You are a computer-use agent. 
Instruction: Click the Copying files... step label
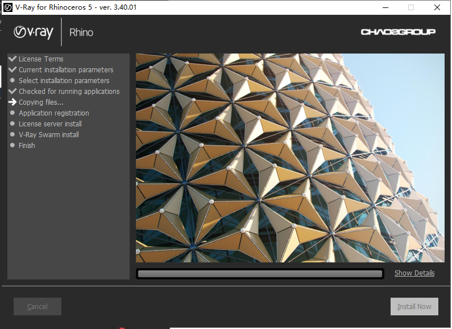pos(41,102)
